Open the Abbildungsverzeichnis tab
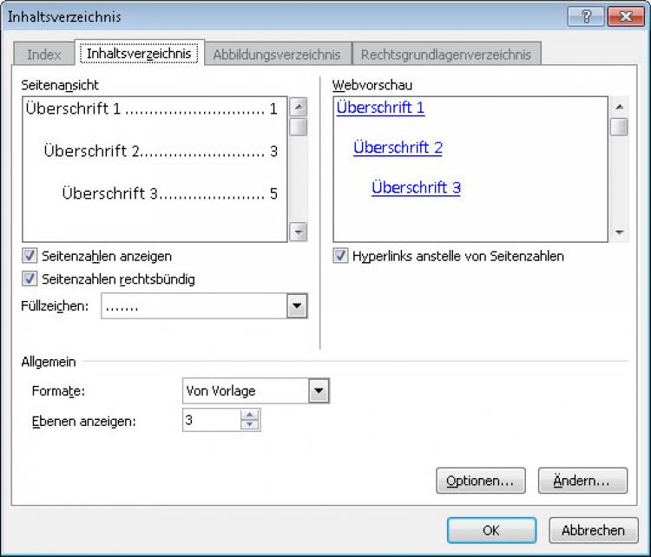 click(277, 55)
